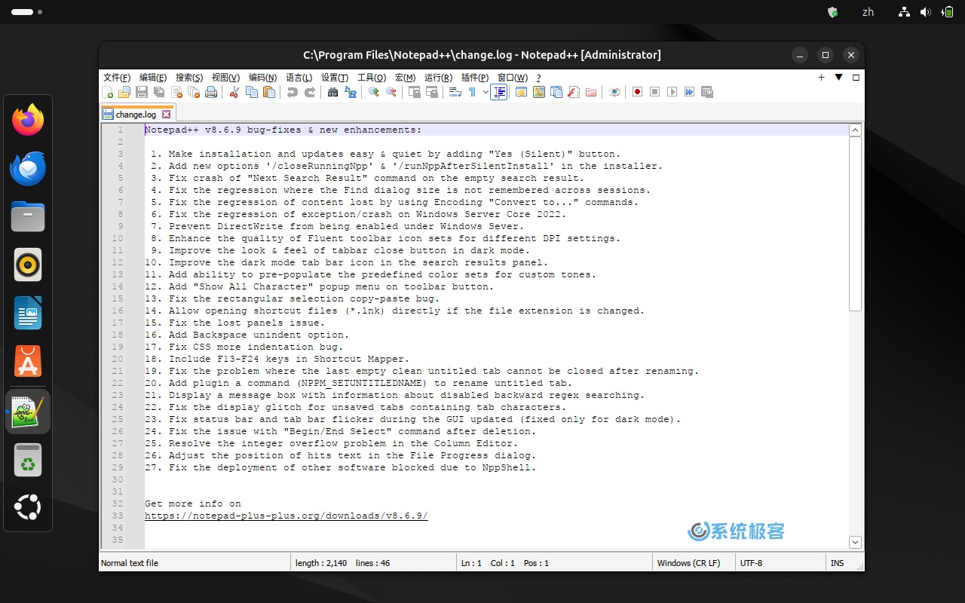
Task: Toggle synchronized vertical scrolling icon
Action: pyautogui.click(x=414, y=92)
